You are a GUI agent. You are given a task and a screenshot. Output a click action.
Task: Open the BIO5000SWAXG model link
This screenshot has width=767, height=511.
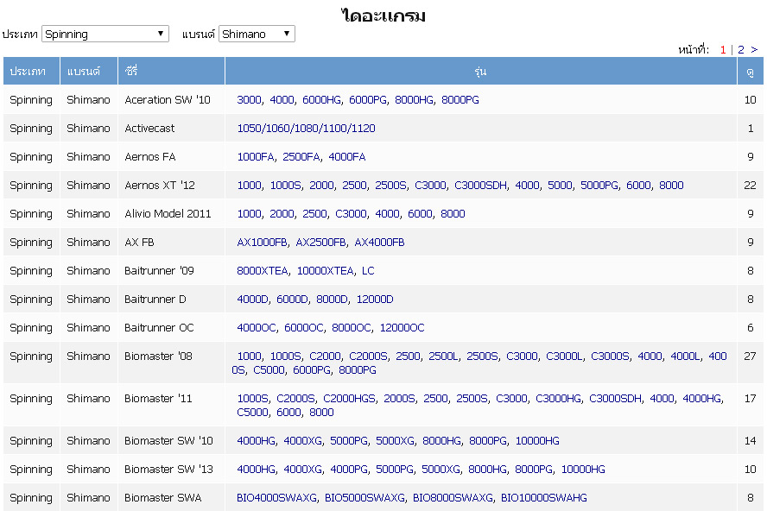click(x=364, y=498)
